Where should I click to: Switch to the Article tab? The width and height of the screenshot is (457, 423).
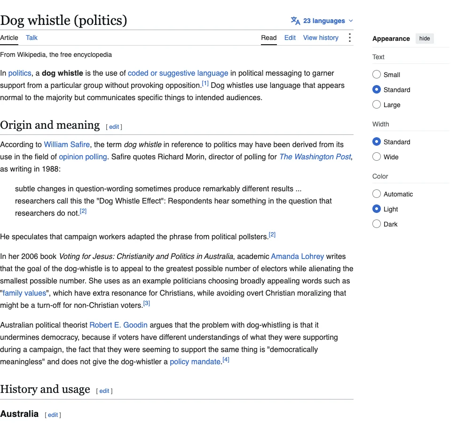(x=9, y=38)
